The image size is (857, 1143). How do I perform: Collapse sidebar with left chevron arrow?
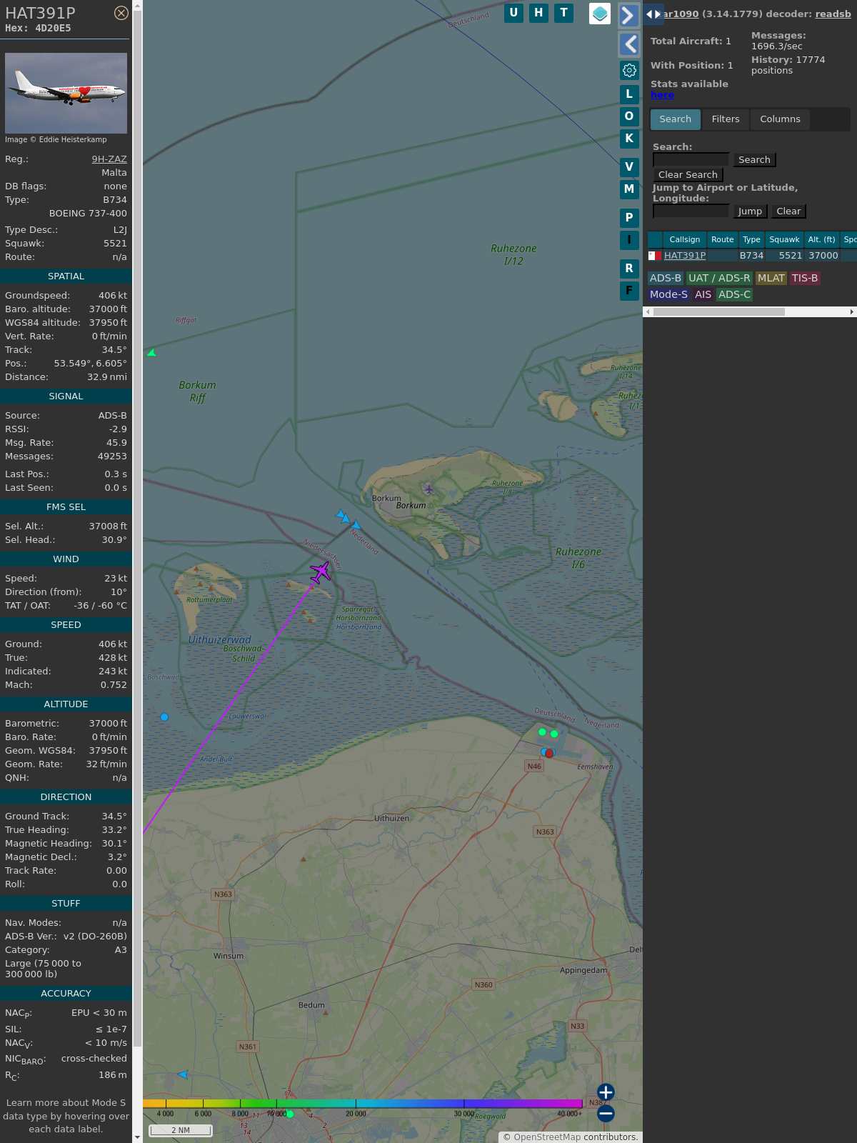pos(628,44)
